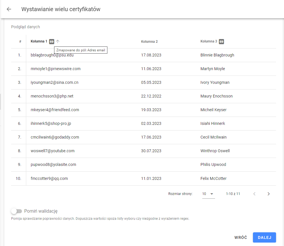Select email fmccotter9@qq.com
Viewport: 284px width, 246px height.
tap(49, 178)
